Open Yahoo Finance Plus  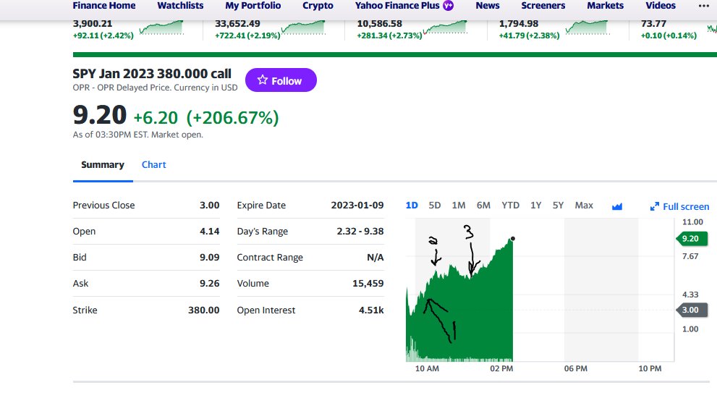pyautogui.click(x=397, y=6)
